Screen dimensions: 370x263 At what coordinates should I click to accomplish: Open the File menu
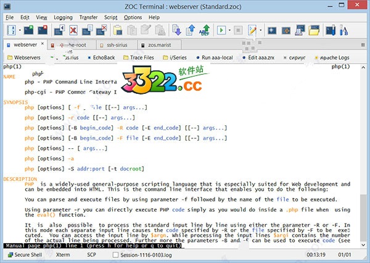(x=10, y=17)
